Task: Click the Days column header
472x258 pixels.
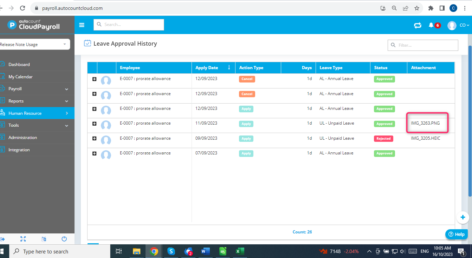Action: [298, 68]
